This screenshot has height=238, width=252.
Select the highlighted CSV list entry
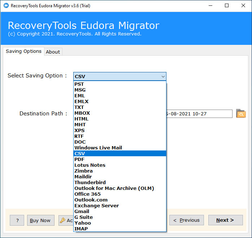coord(120,153)
